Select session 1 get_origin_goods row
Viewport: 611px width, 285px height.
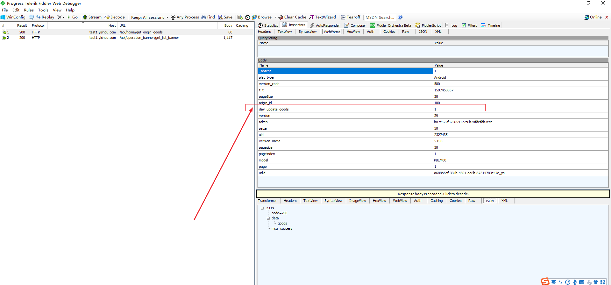tap(127, 32)
